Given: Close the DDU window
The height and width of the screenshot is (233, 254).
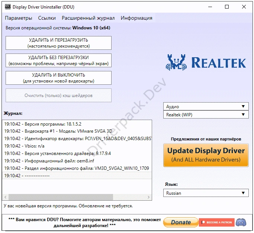Looking at the screenshot, I should (244, 7).
